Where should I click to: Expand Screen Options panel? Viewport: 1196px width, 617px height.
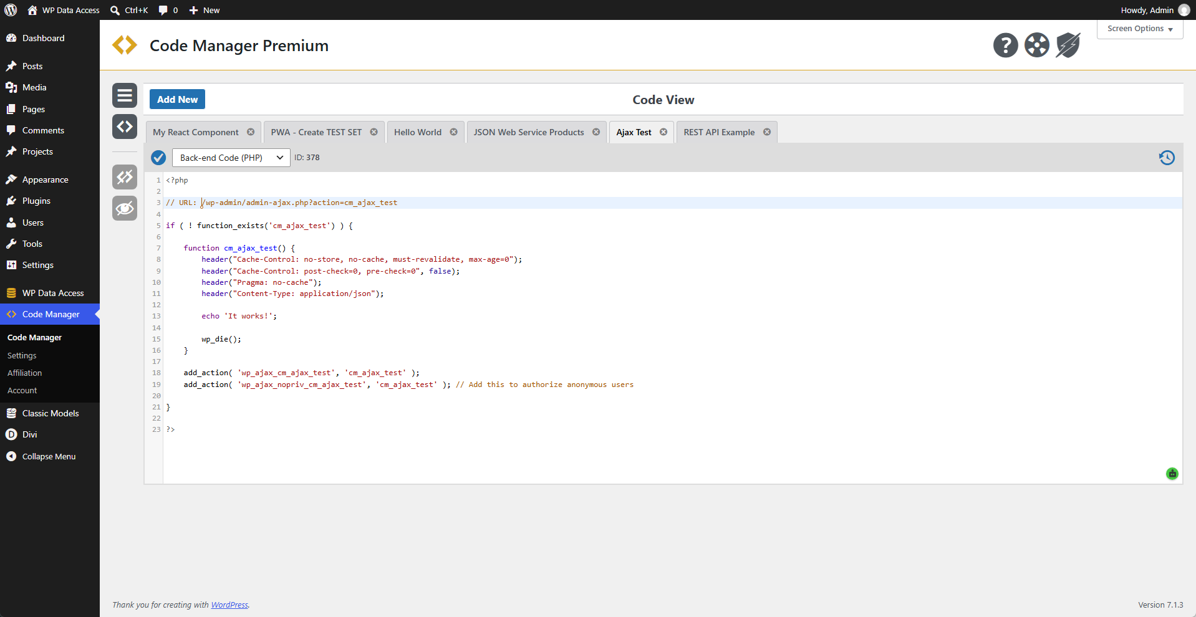click(1140, 29)
